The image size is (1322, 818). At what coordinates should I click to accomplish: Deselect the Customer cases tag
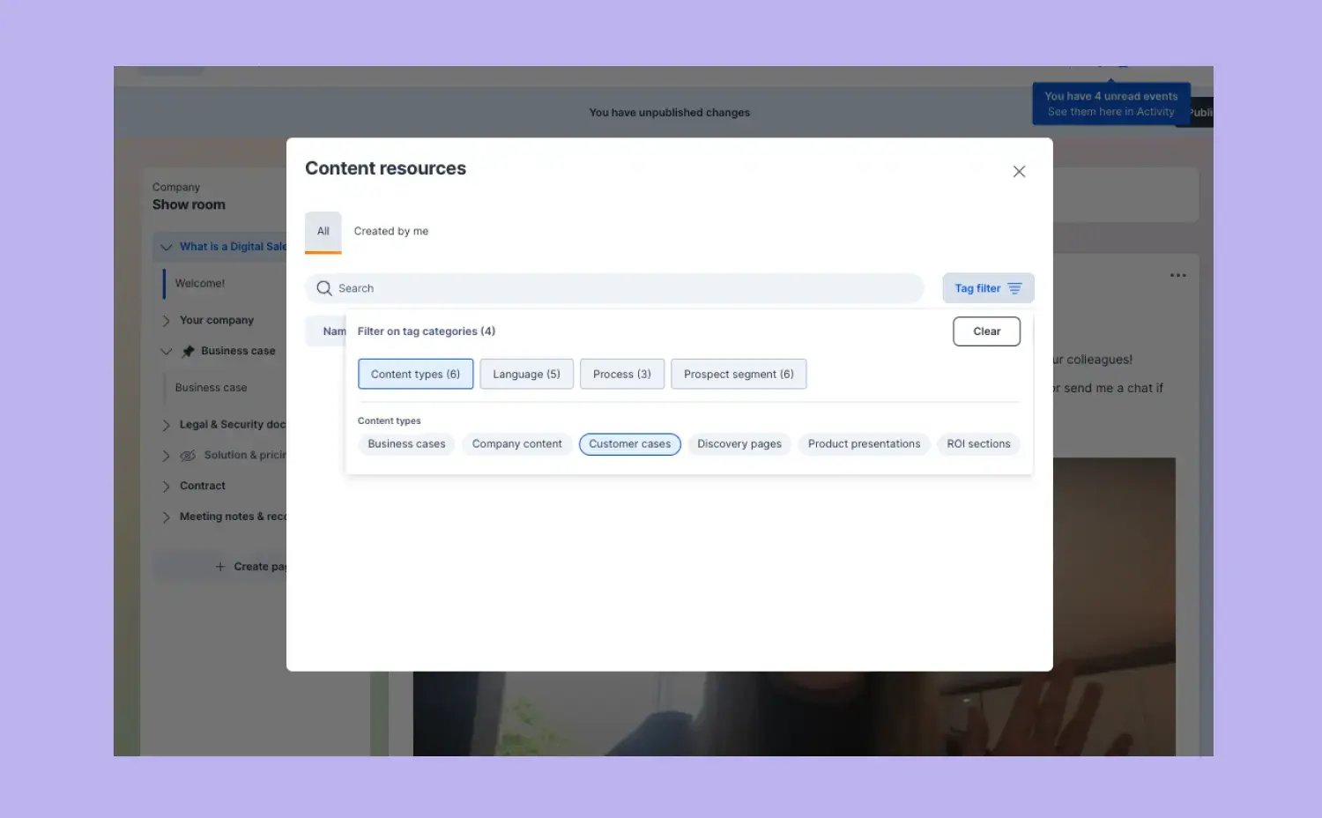(629, 444)
